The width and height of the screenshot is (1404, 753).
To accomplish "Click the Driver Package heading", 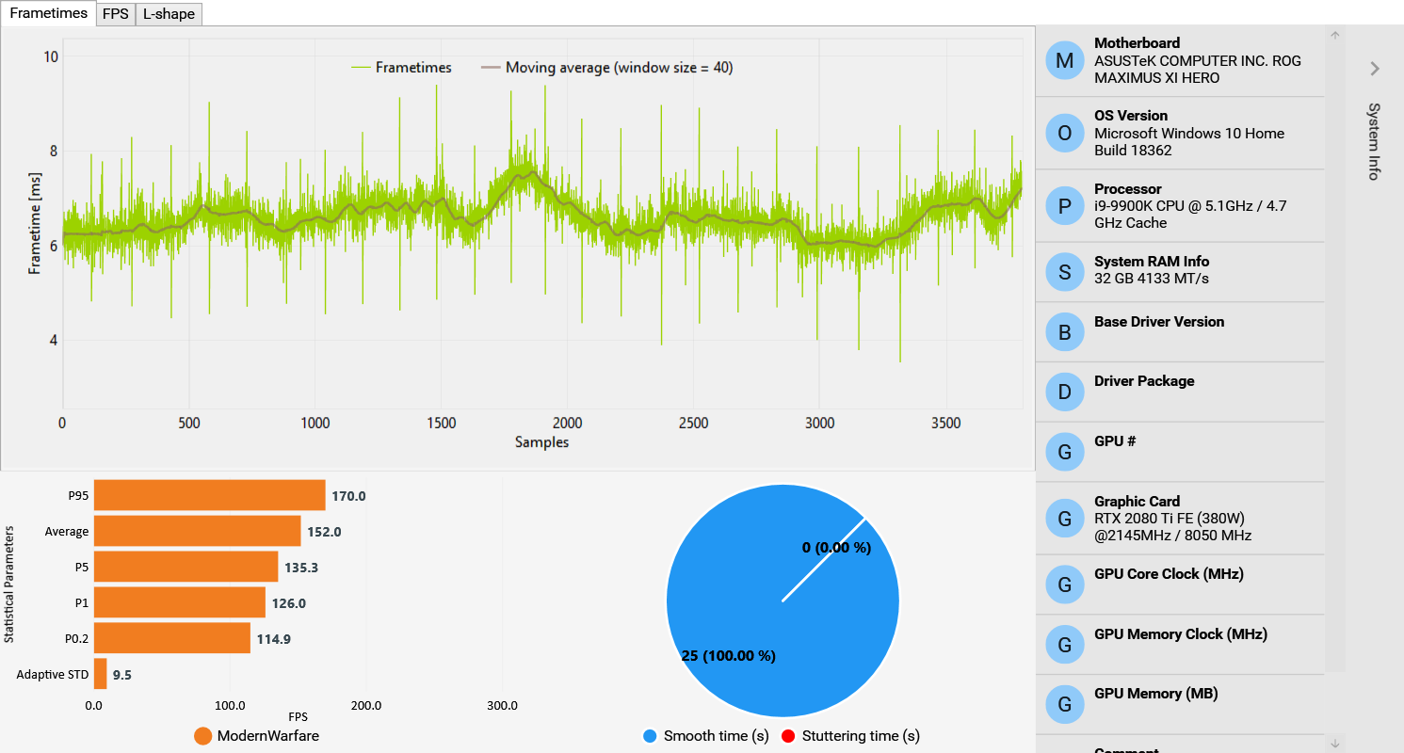I will [1144, 381].
